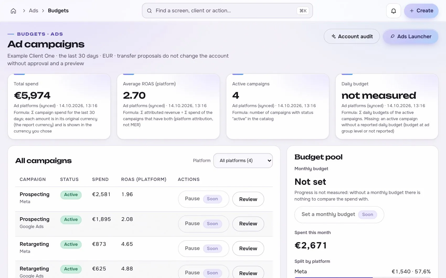Review the Prospecting Meta campaign
This screenshot has width=446, height=278.
(248, 199)
